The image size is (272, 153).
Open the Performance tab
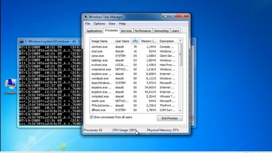(x=143, y=31)
